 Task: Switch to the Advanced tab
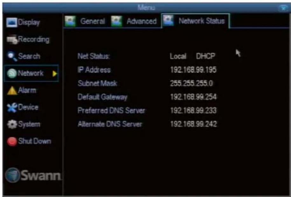134,21
